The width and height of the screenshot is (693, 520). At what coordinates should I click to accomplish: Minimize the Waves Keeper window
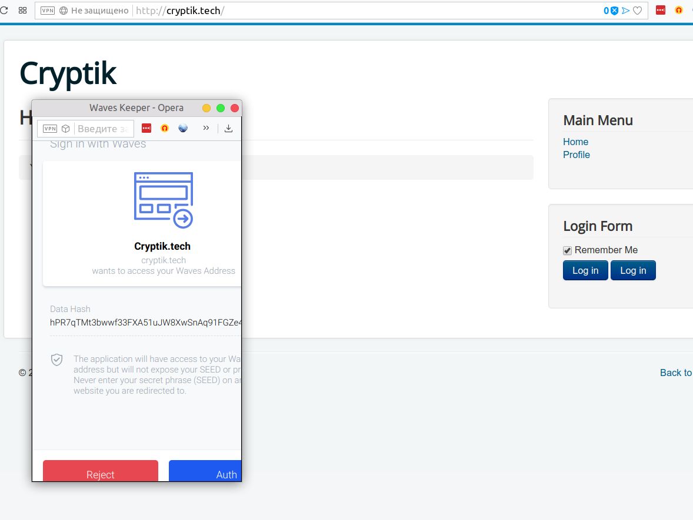click(x=206, y=108)
